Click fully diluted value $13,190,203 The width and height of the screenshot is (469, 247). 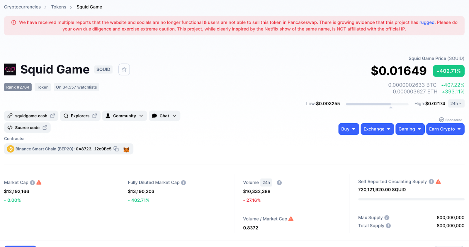pos(141,191)
